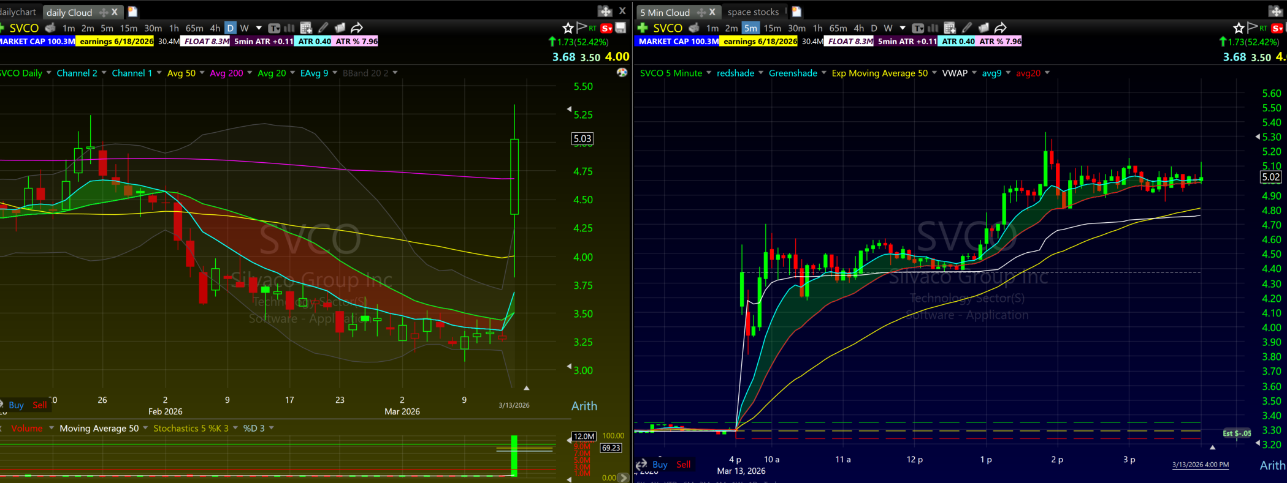Expand EAvg 9 indicator menu
Screen dimensions: 1287x483
(x=334, y=73)
